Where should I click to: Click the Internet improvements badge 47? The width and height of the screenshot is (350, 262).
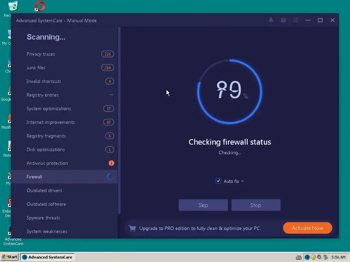point(108,122)
